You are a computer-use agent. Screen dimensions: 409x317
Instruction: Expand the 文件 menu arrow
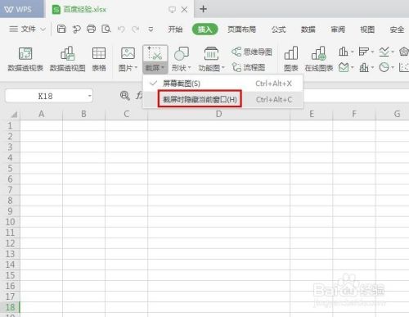click(x=43, y=29)
